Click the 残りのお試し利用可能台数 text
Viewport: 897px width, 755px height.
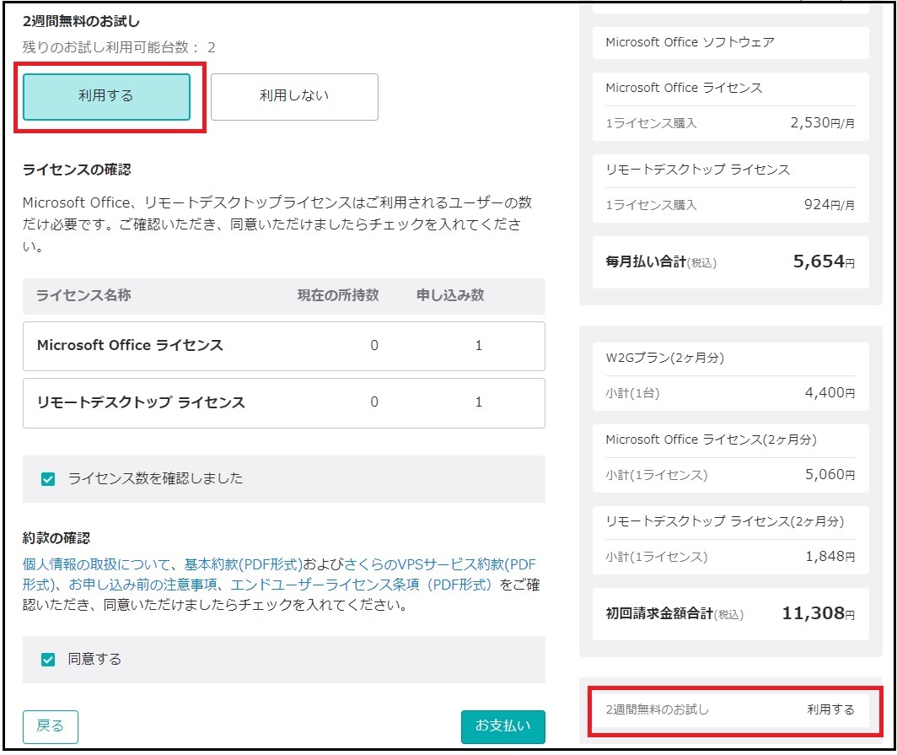(119, 47)
